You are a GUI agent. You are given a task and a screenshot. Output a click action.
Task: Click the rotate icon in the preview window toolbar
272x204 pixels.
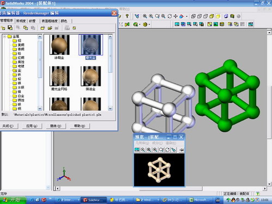point(167,150)
